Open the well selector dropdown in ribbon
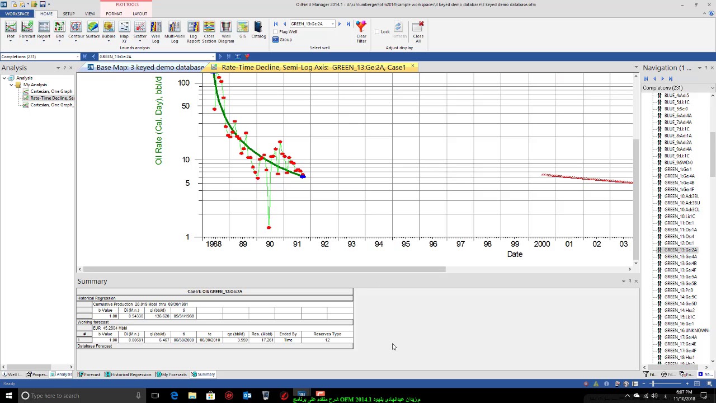 click(332, 24)
